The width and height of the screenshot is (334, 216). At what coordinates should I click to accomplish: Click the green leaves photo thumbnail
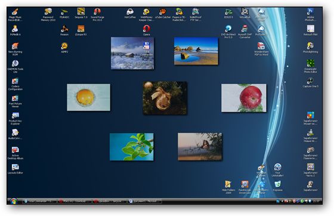(x=131, y=147)
